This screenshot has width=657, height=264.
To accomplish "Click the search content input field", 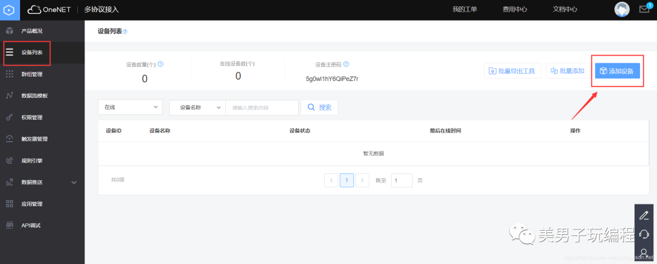I will (262, 107).
